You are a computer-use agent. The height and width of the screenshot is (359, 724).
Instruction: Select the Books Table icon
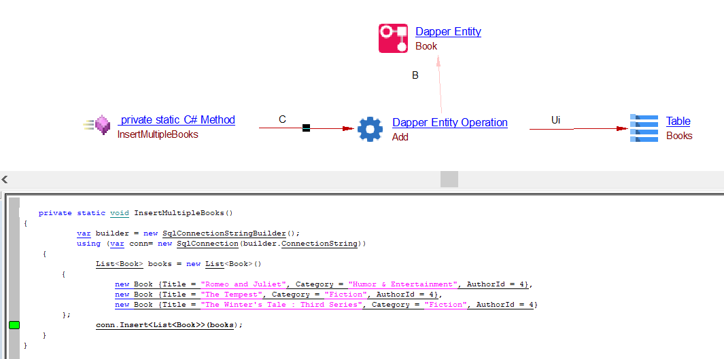[644, 128]
